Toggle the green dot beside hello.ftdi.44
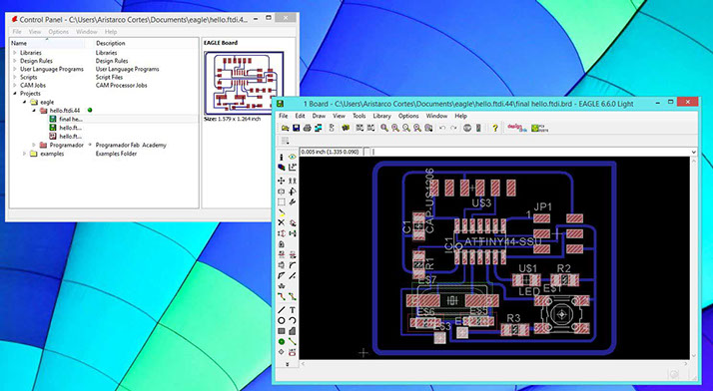Viewport: 713px width, 391px height. (90, 110)
